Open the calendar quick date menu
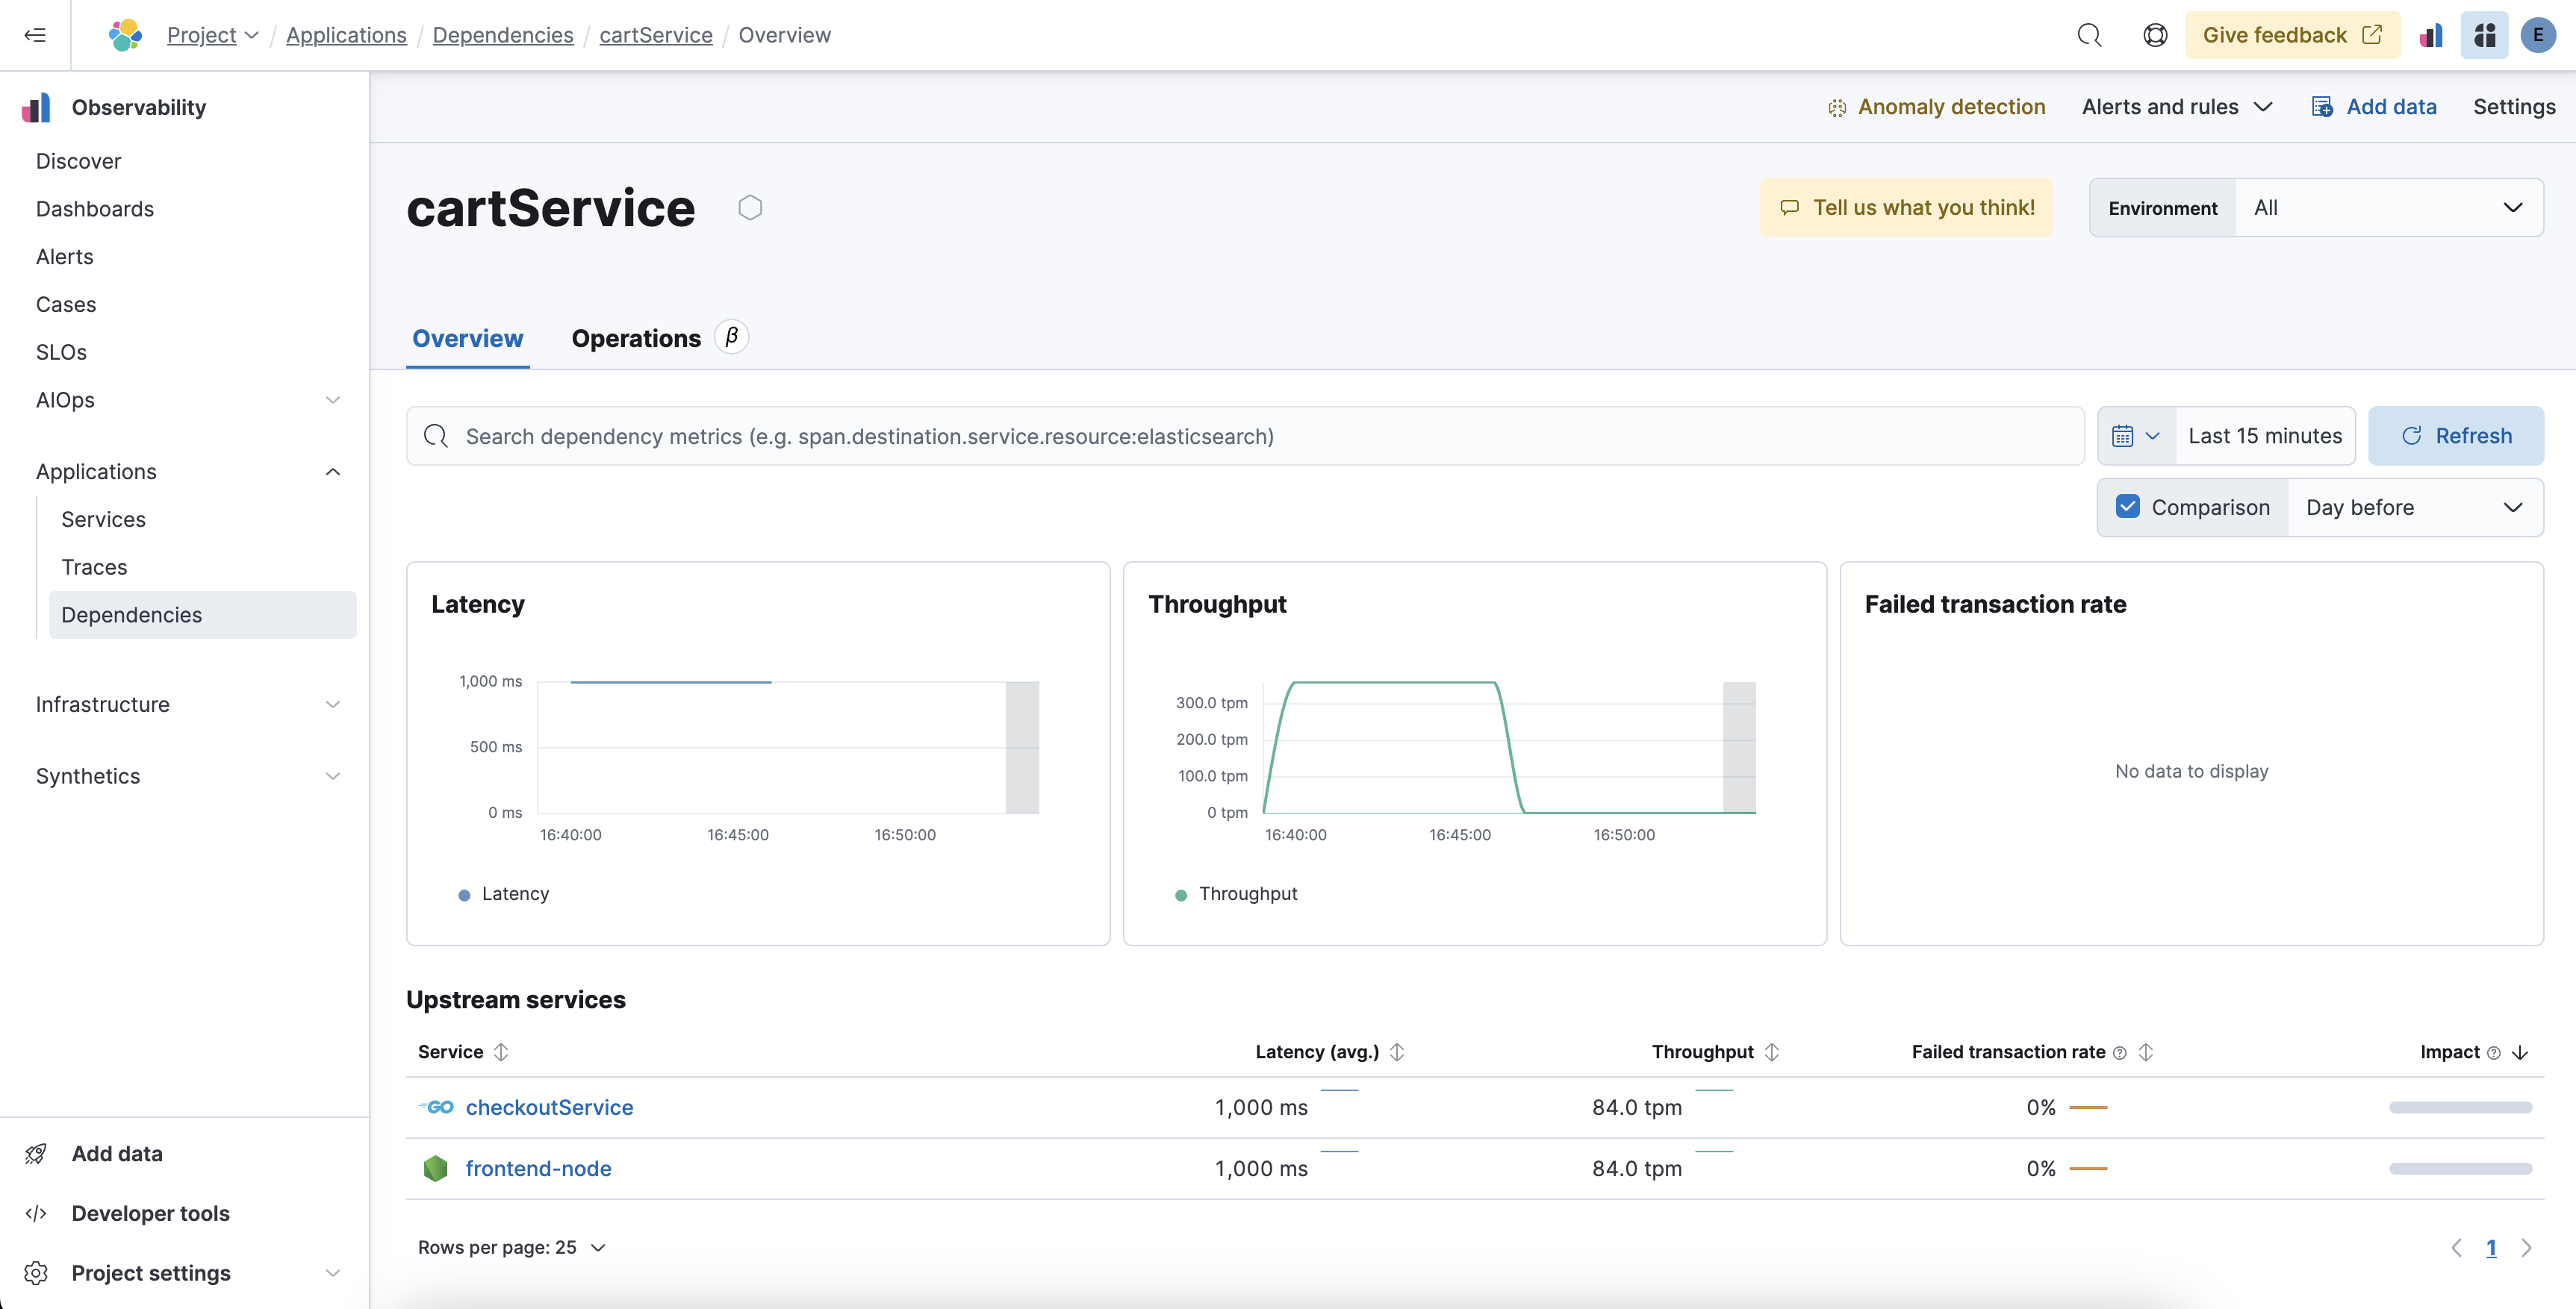Image resolution: width=2576 pixels, height=1309 pixels. 2136,436
